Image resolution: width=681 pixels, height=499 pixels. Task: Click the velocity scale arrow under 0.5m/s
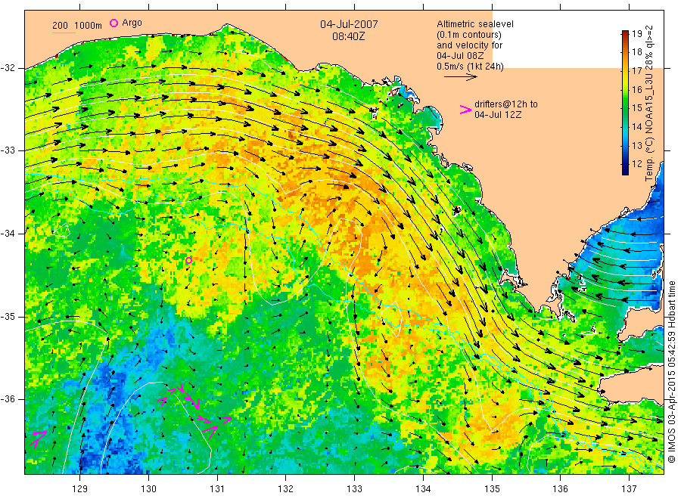point(460,77)
